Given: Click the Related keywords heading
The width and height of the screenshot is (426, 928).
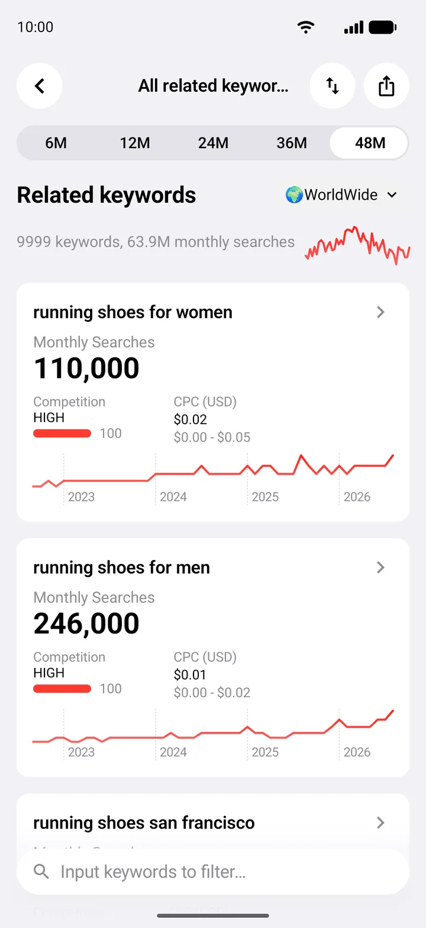Looking at the screenshot, I should tap(106, 195).
